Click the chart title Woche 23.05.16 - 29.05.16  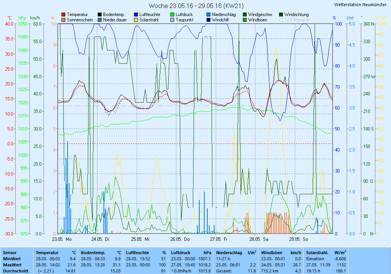pos(196,5)
